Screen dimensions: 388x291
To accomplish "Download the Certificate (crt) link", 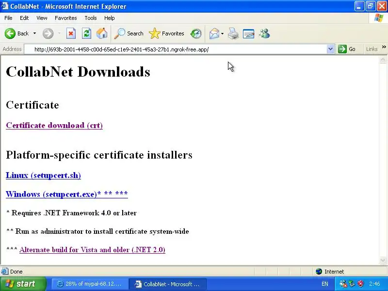I will tap(54, 125).
